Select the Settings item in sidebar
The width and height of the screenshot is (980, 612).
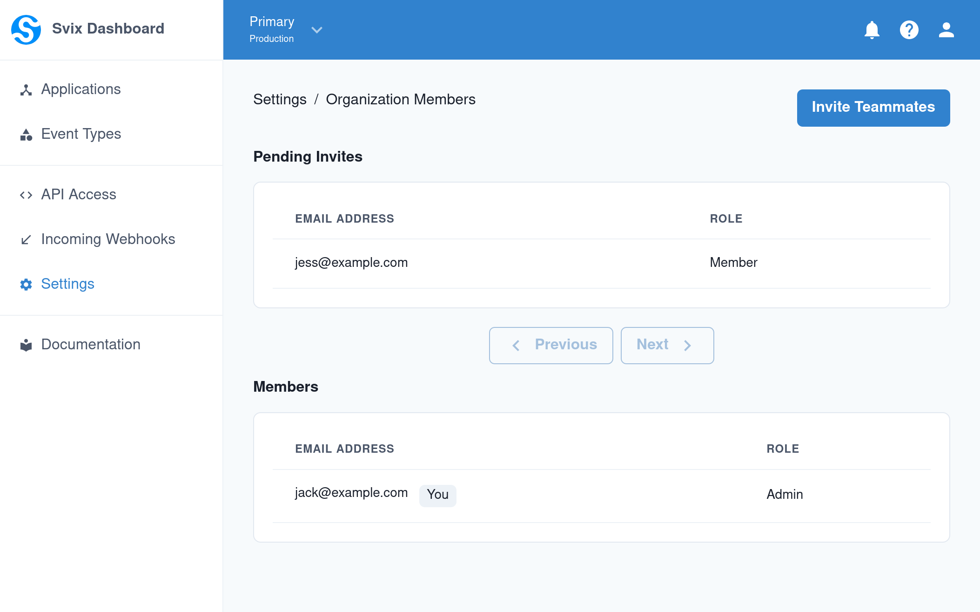click(x=67, y=284)
